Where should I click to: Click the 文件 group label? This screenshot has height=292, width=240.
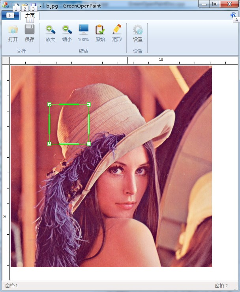click(21, 51)
